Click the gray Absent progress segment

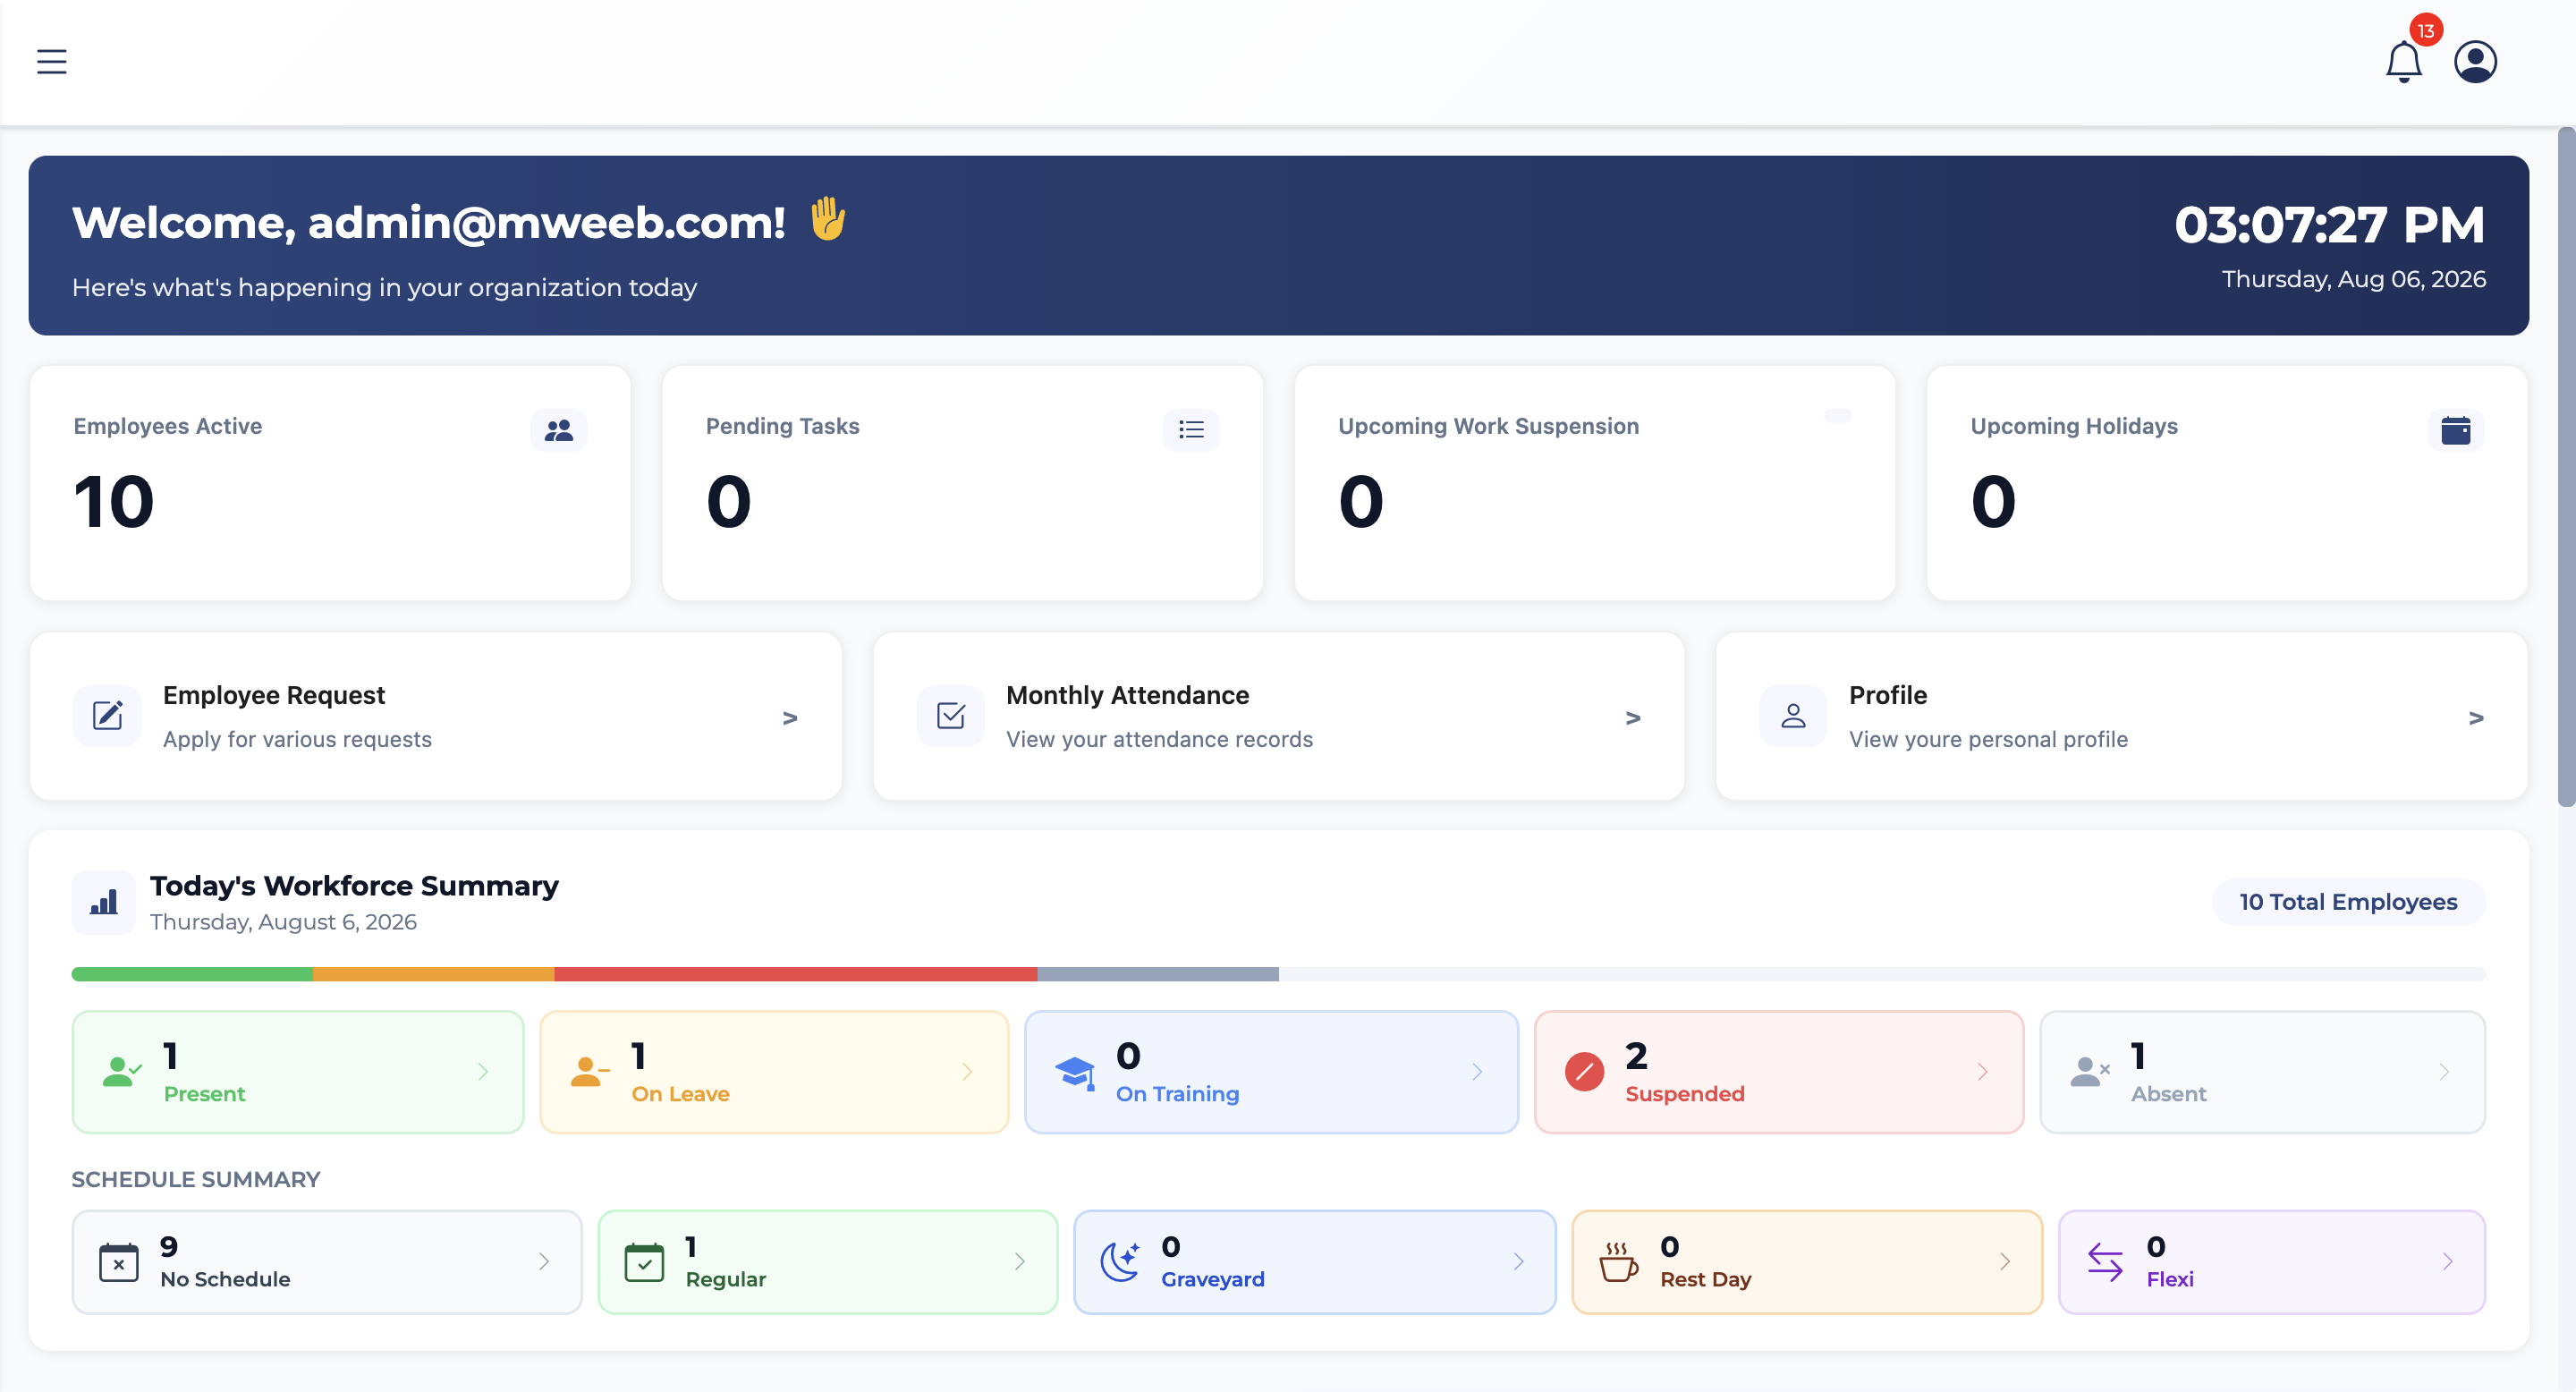1158,974
